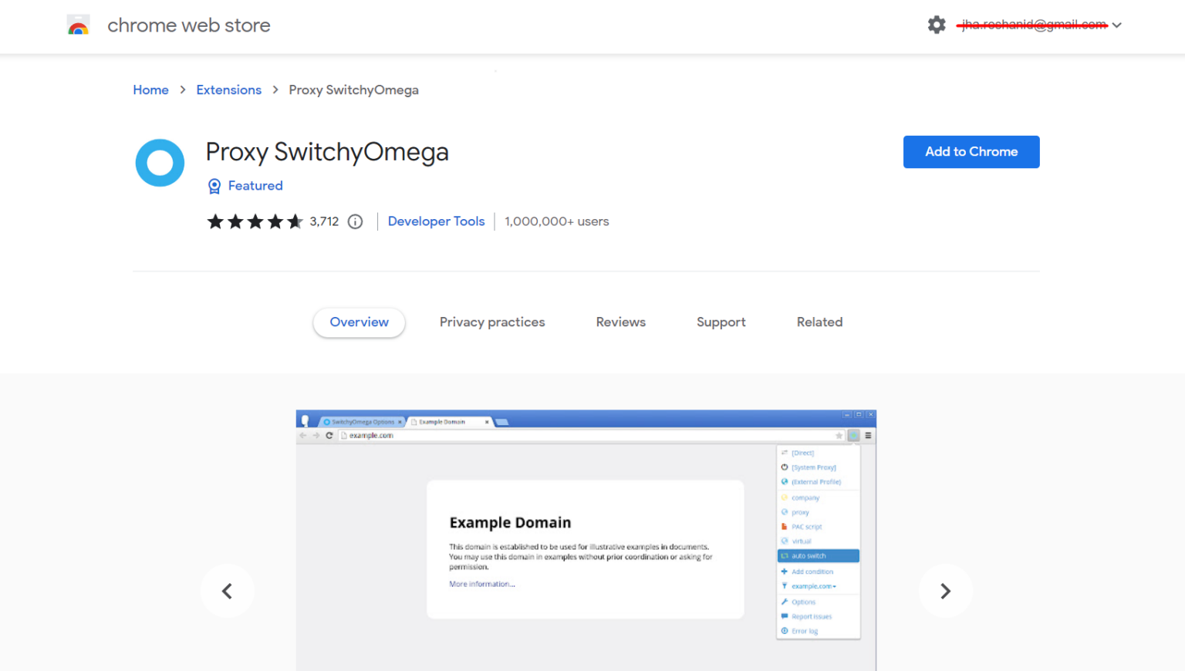Navigate to Home via the breadcrumb
Image resolution: width=1185 pixels, height=671 pixels.
[150, 89]
